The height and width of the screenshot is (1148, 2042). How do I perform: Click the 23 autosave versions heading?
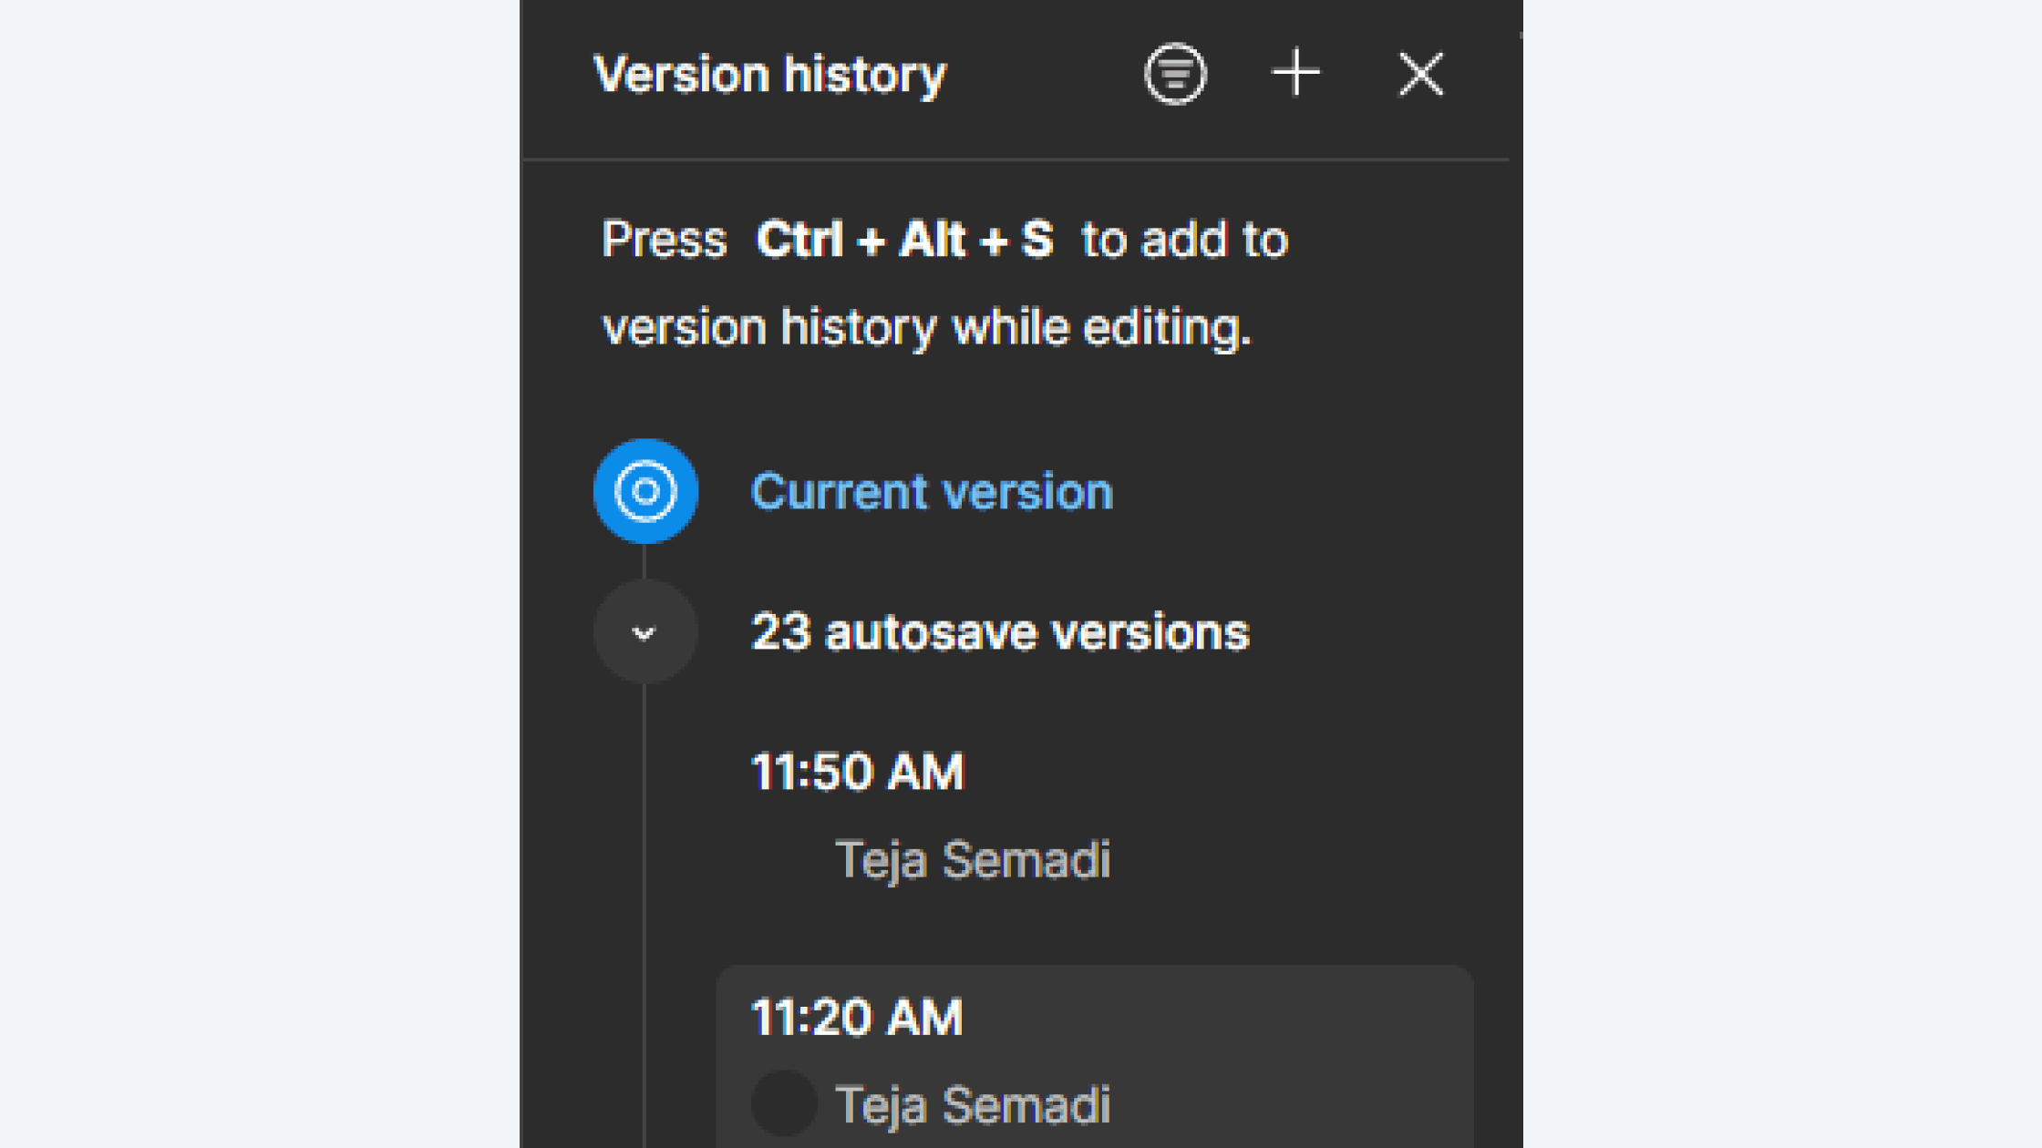click(x=999, y=632)
